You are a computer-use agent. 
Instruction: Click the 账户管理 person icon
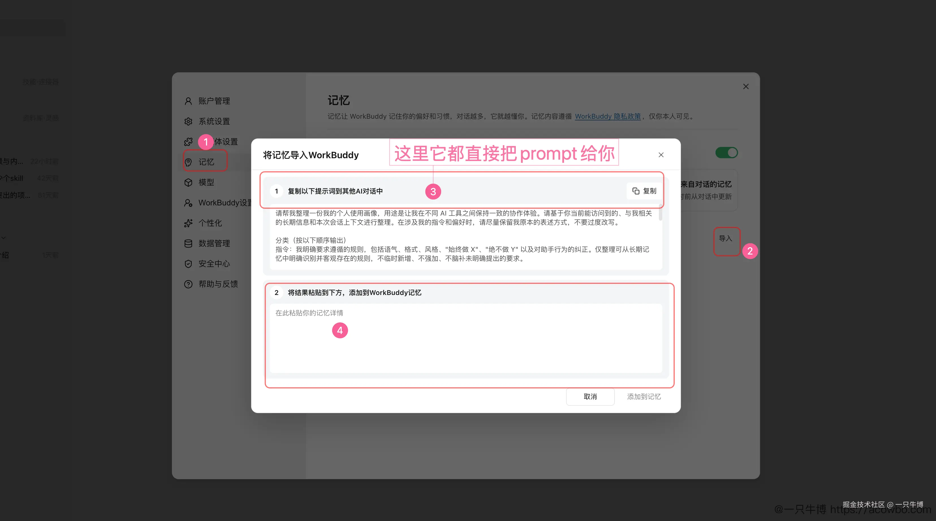tap(188, 101)
